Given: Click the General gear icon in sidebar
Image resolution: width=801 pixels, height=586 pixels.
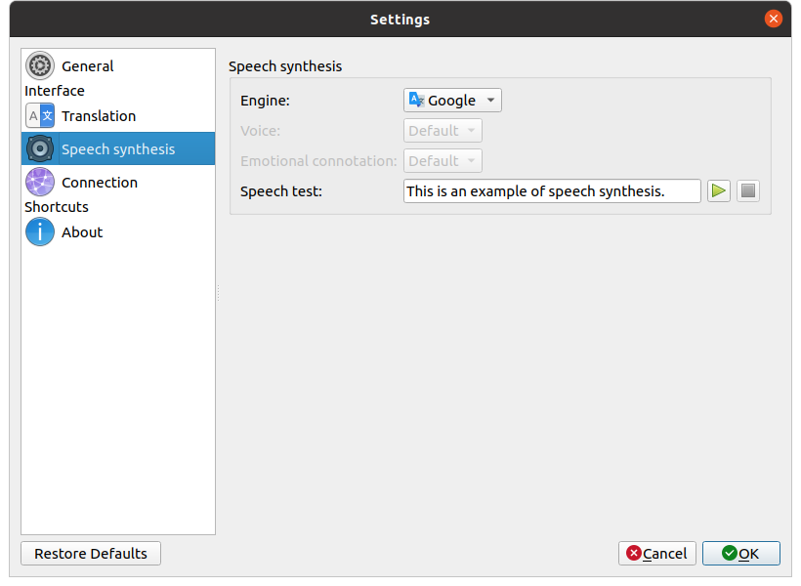Looking at the screenshot, I should coord(40,66).
